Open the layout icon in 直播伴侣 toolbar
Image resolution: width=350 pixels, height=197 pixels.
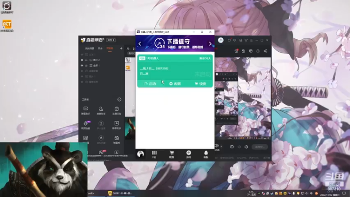[251, 51]
